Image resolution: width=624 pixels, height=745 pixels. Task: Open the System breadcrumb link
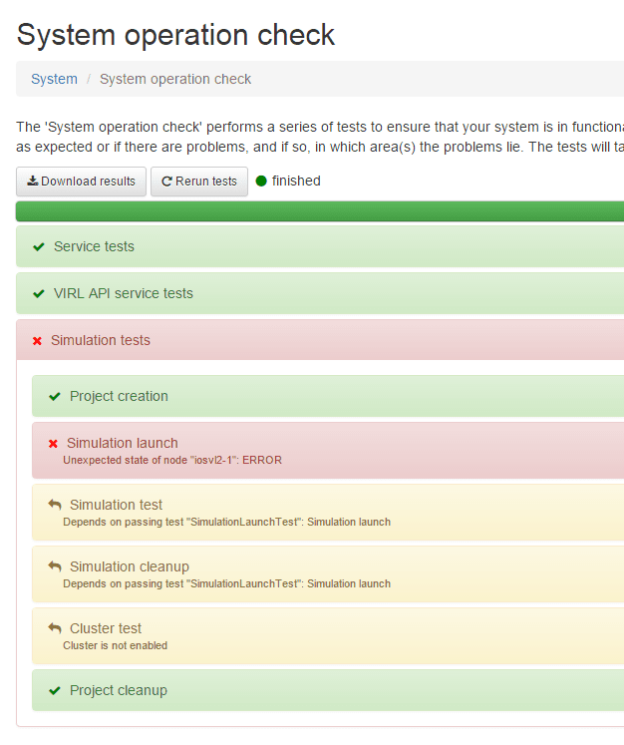point(54,79)
